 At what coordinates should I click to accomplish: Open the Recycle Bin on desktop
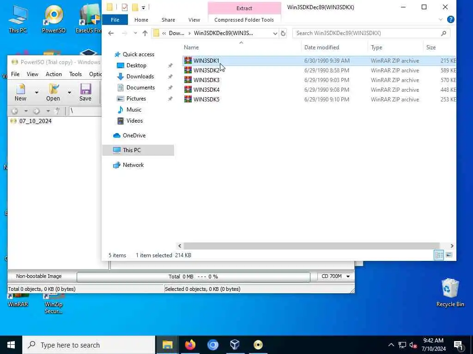click(x=450, y=292)
